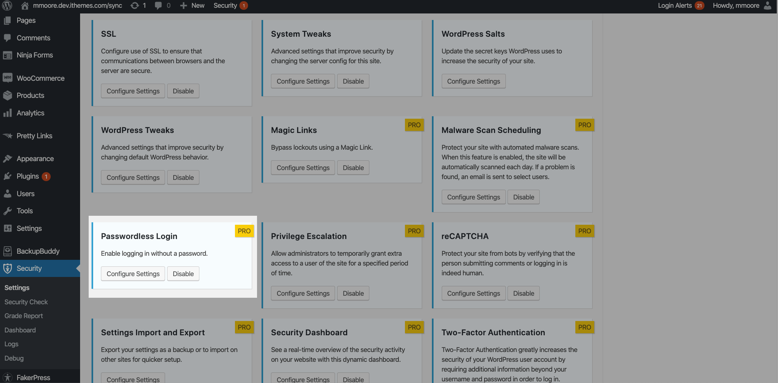Disable Privilege Escalation
The width and height of the screenshot is (778, 383).
pyautogui.click(x=353, y=293)
